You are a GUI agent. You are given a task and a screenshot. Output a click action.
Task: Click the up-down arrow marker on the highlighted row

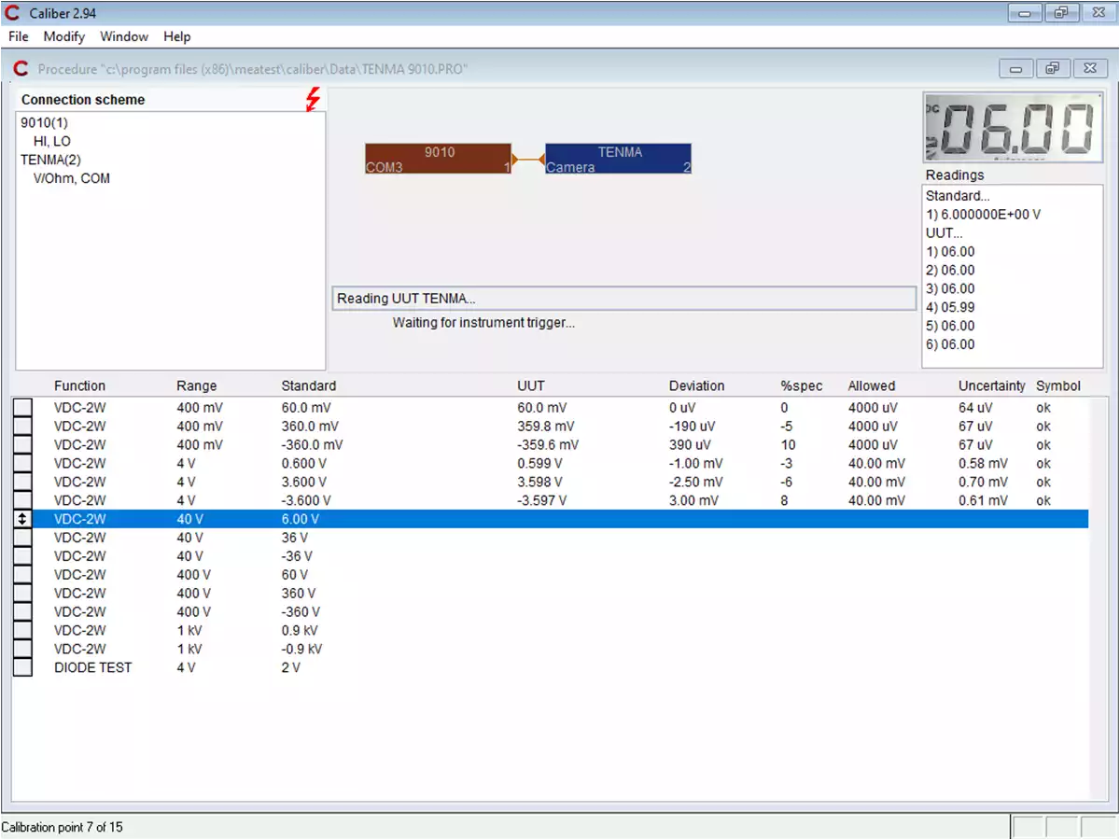[22, 519]
